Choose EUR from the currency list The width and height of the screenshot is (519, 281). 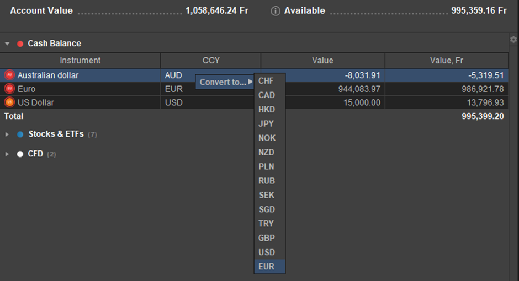tap(266, 267)
